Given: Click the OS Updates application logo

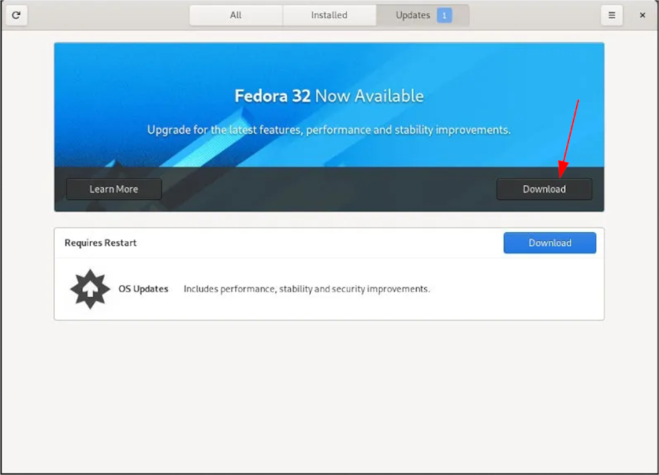Looking at the screenshot, I should pos(90,289).
